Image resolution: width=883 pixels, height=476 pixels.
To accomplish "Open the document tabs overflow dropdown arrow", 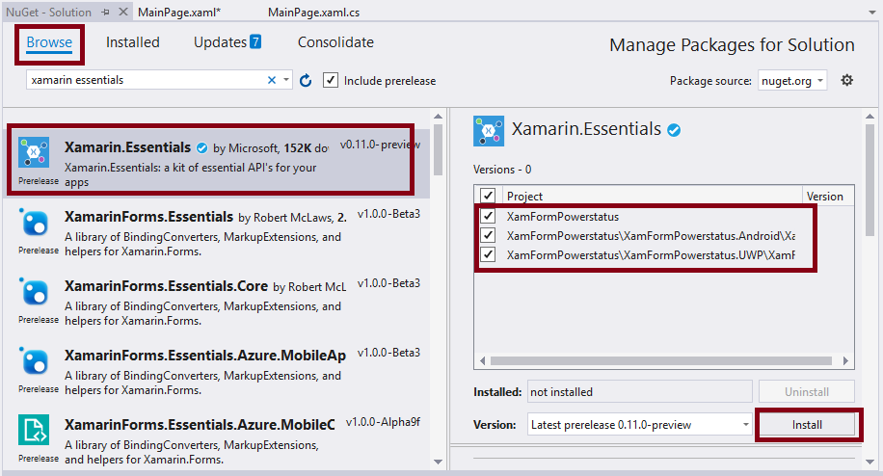I will (x=871, y=13).
